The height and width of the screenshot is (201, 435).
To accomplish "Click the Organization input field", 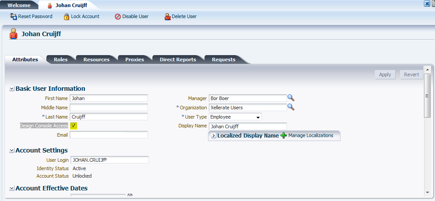I will 248,108.
